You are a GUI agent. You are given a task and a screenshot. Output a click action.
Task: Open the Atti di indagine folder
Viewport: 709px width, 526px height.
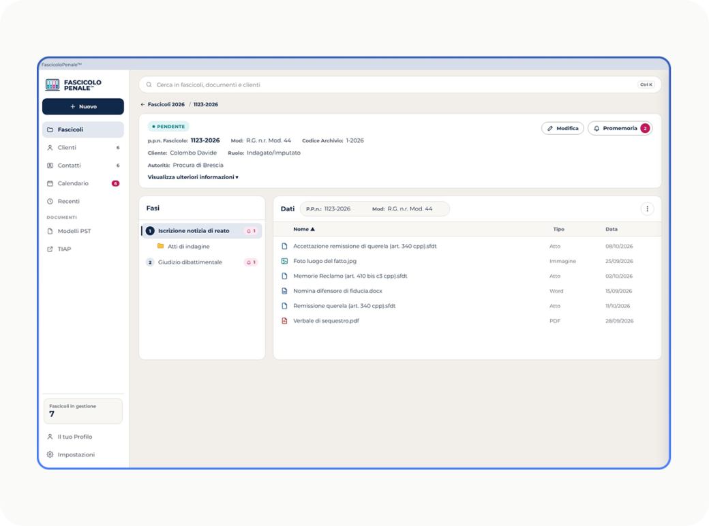[189, 246]
